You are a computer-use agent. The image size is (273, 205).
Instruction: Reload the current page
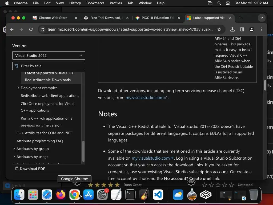click(x=31, y=29)
